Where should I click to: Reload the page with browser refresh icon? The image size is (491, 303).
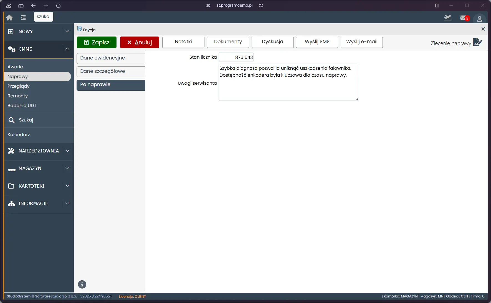pos(58,6)
